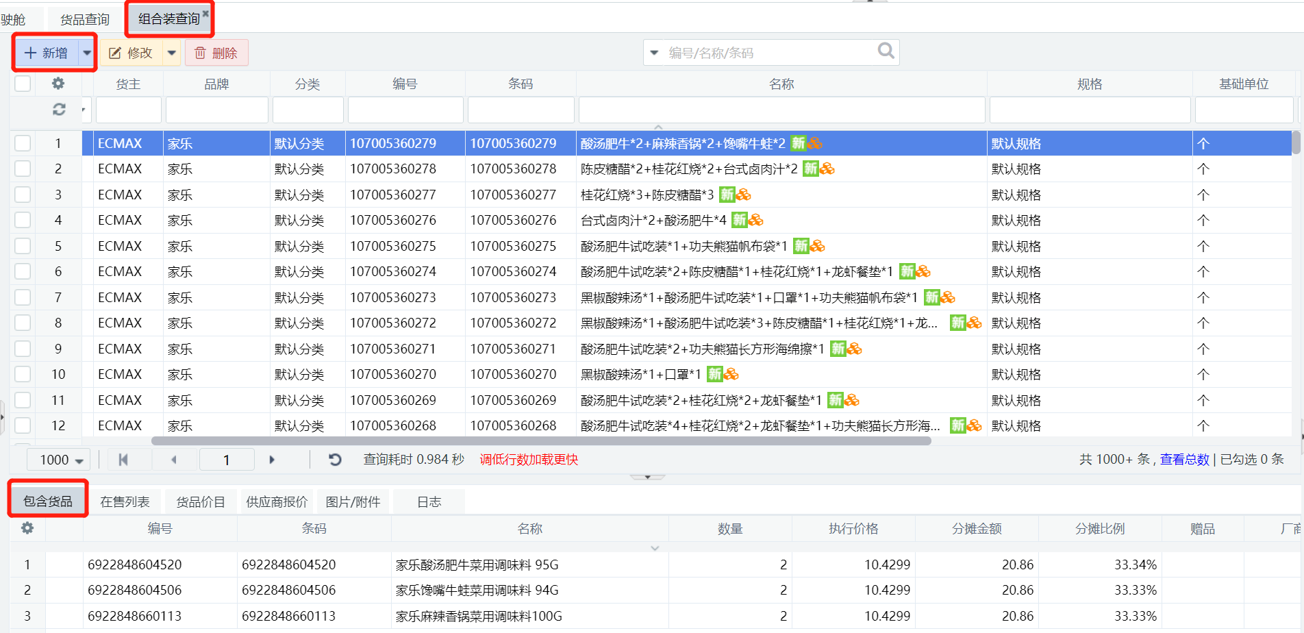Click the 新 badge on row 107005360268
Image resolution: width=1304 pixels, height=633 pixels.
click(957, 425)
